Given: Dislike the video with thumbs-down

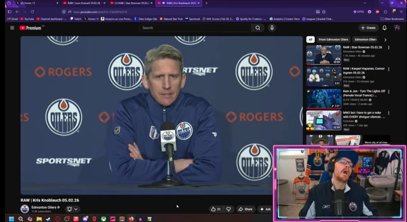Looking at the screenshot, I should (x=228, y=209).
